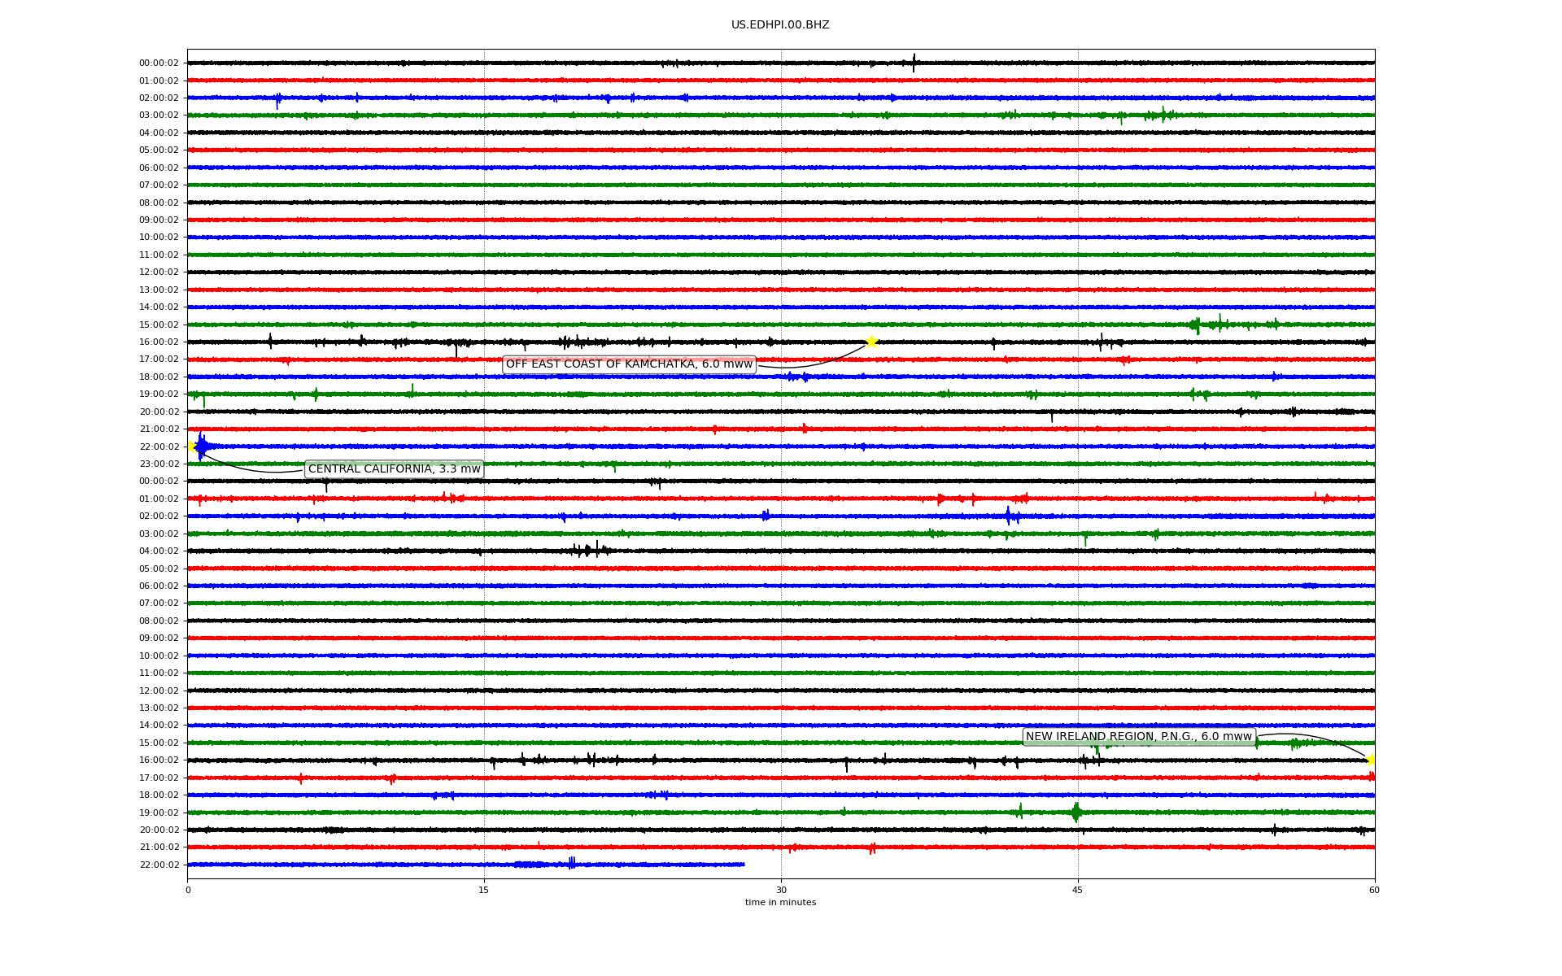The width and height of the screenshot is (1562, 976).
Task: Click the yellow star marking the Kamchatka earthquake
Action: click(x=871, y=342)
